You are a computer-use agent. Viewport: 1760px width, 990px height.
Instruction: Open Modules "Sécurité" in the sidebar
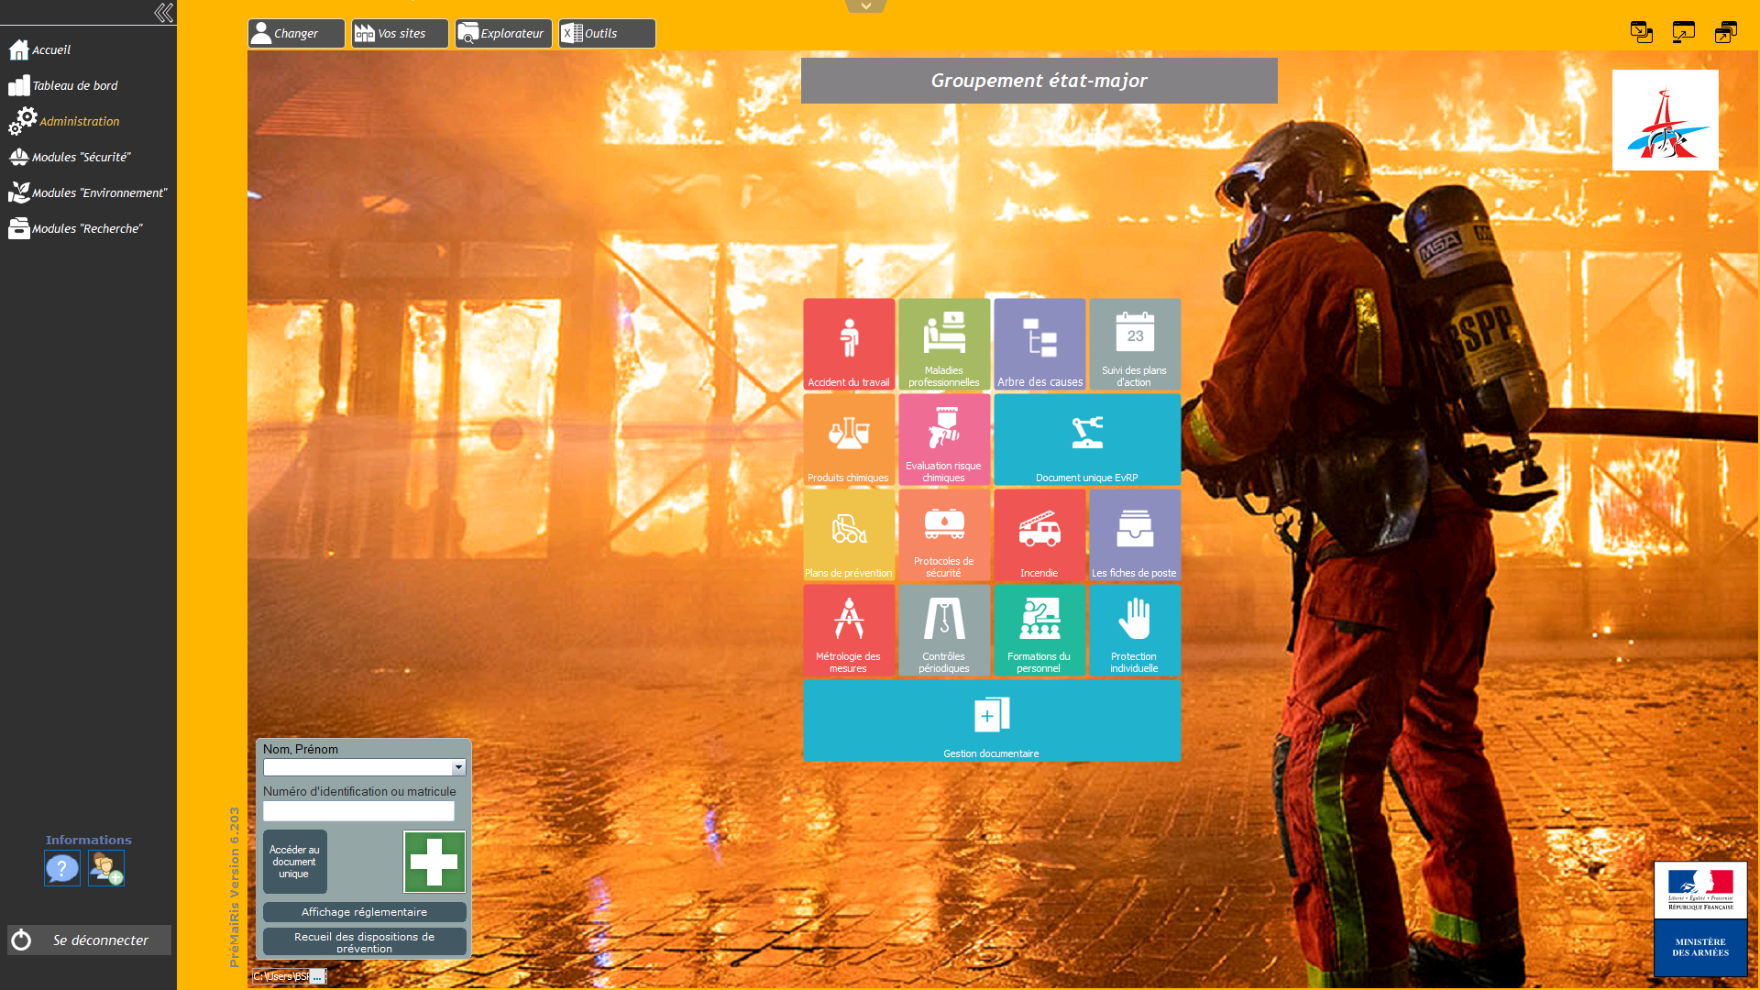[70, 157]
